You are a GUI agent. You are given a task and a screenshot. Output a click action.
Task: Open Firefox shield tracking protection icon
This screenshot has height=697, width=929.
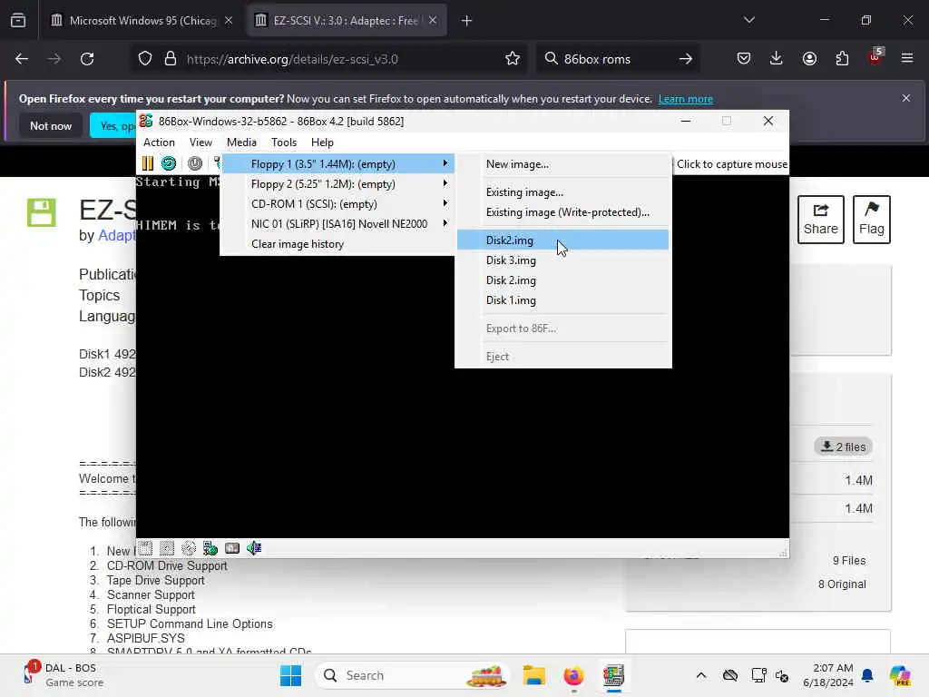click(x=145, y=59)
